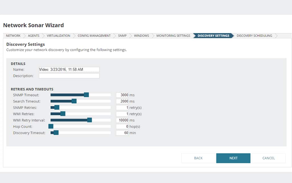Click the WMI Retry Interval slider handle

pos(90,120)
